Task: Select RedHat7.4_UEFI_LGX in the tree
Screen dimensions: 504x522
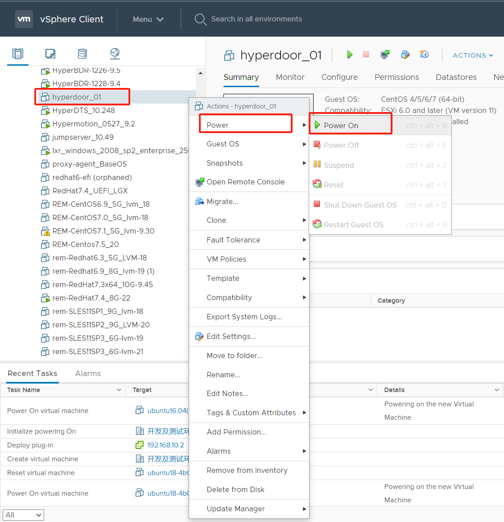Action: [x=90, y=191]
